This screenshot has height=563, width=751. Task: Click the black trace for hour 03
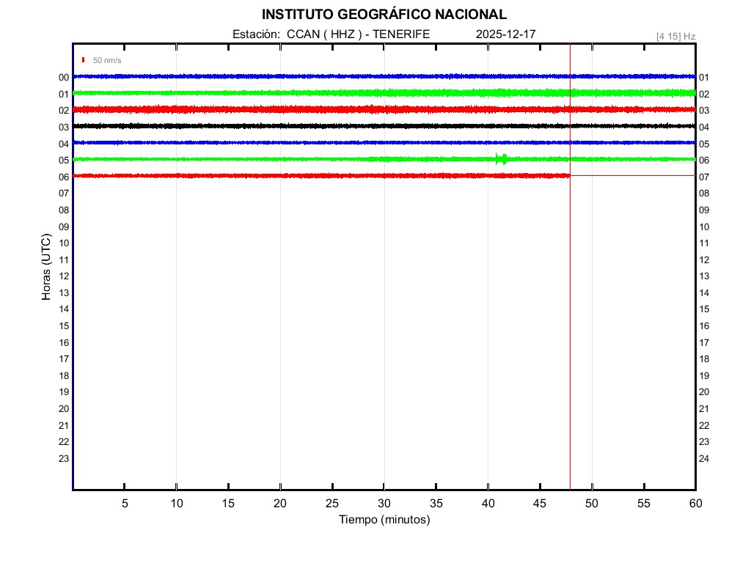click(x=293, y=126)
